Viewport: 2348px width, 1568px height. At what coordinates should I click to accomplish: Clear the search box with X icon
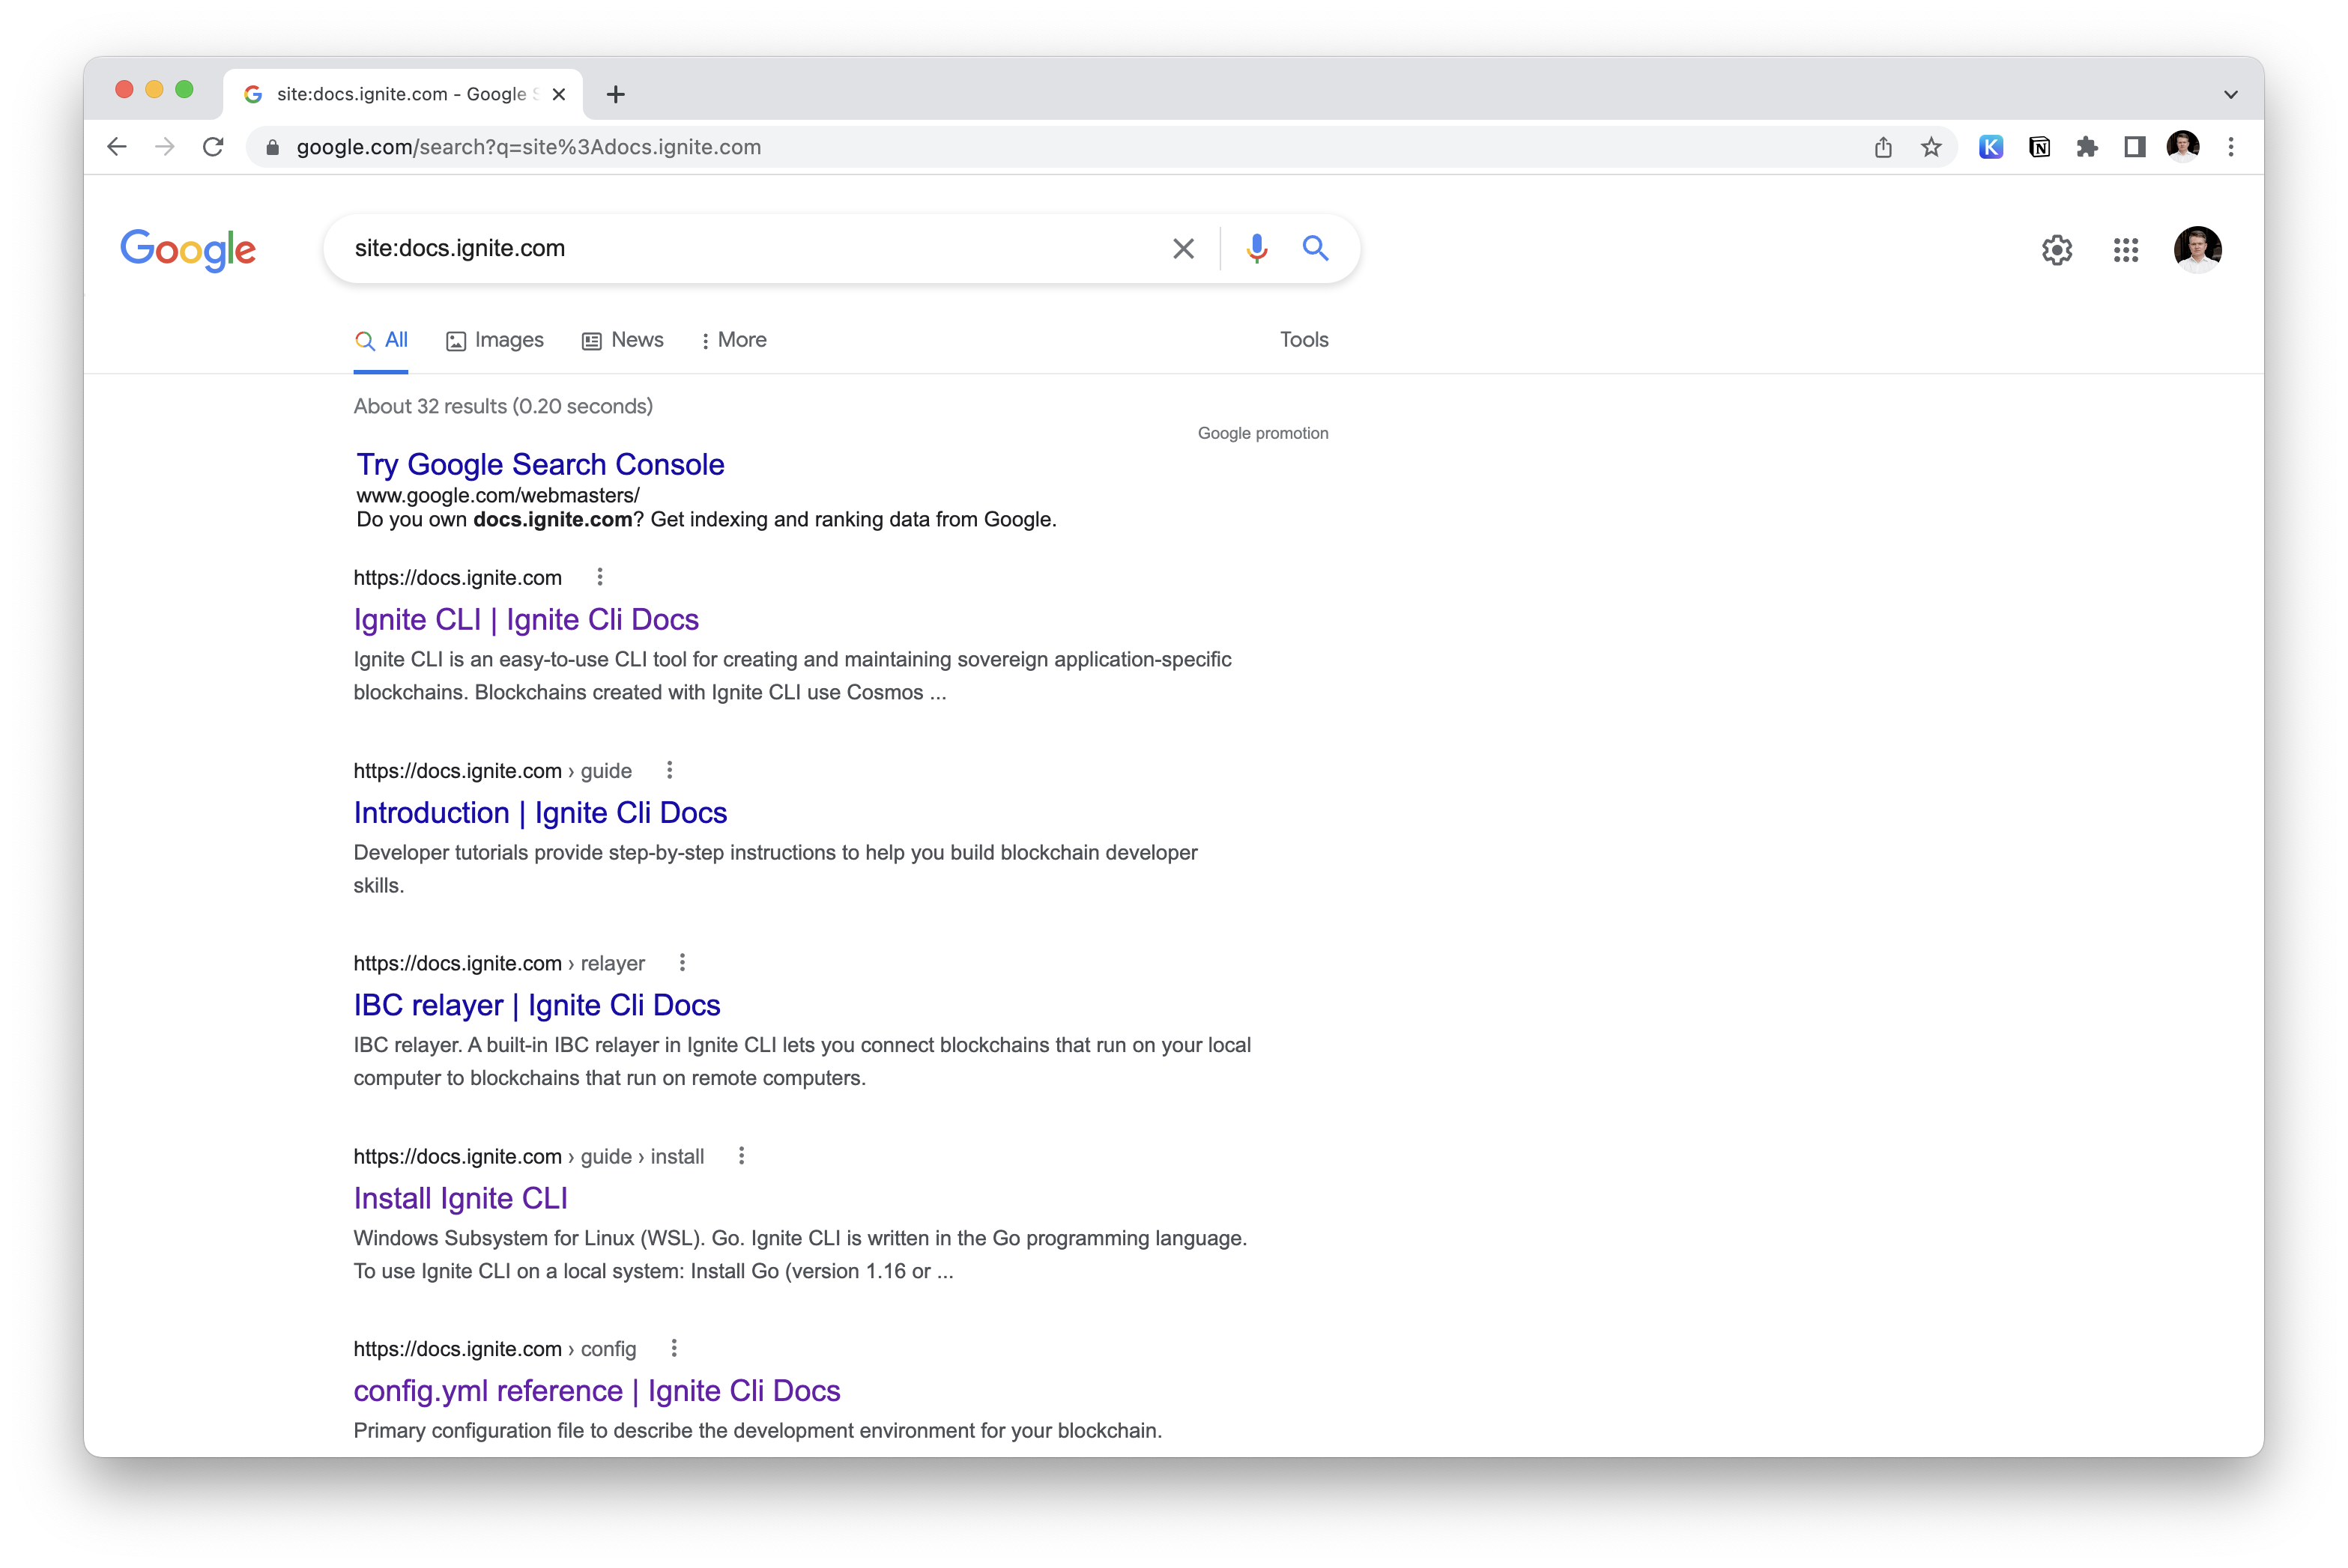(1182, 248)
